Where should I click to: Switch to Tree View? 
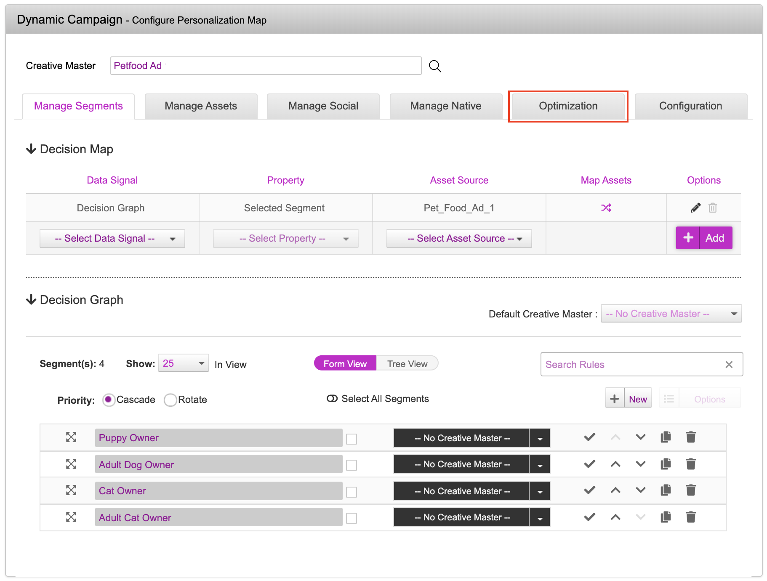pos(407,364)
